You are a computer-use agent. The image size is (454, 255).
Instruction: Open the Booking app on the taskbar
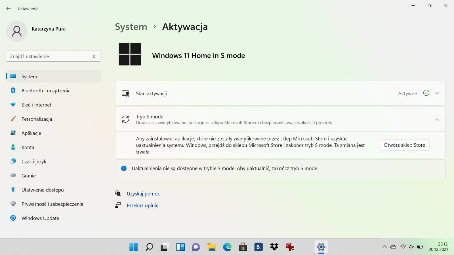click(x=258, y=247)
